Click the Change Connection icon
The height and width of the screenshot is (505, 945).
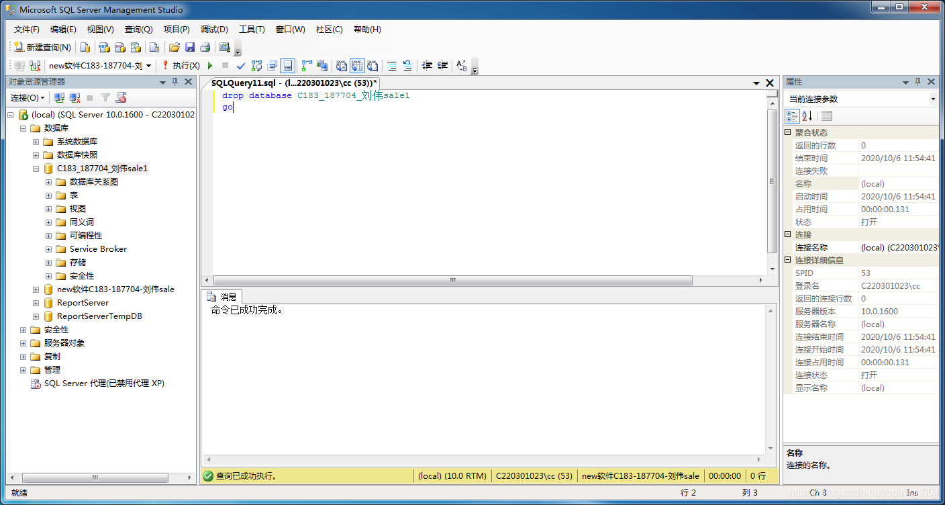(x=35, y=66)
